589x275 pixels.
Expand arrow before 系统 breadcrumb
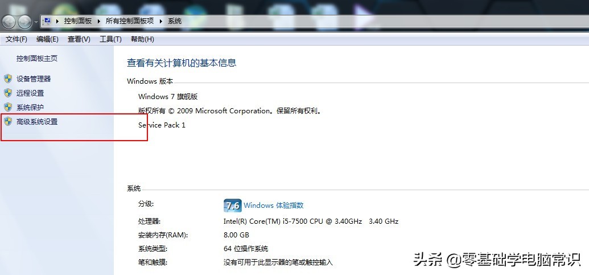[161, 22]
